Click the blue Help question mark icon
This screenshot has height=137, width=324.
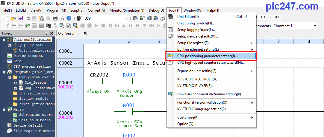[x=69, y=18]
